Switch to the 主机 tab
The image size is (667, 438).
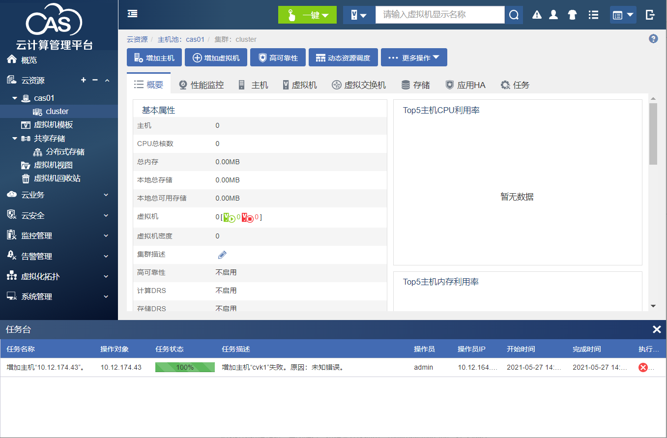coord(253,85)
